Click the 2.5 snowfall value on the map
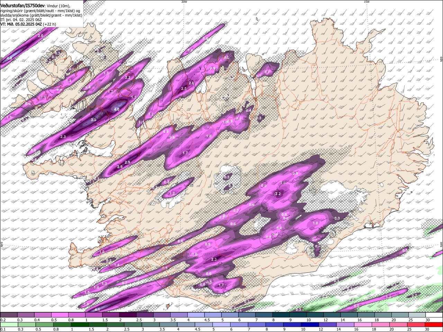Viewport: 443px width, 332px height. [x=184, y=89]
